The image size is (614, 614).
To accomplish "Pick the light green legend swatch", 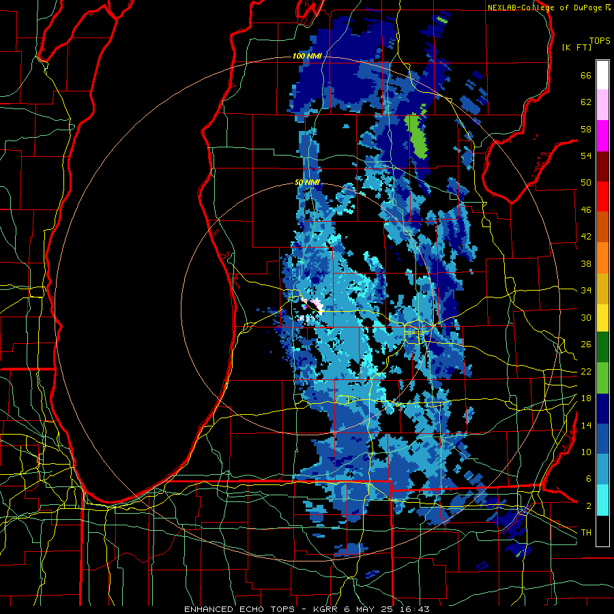I will pyautogui.click(x=602, y=378).
